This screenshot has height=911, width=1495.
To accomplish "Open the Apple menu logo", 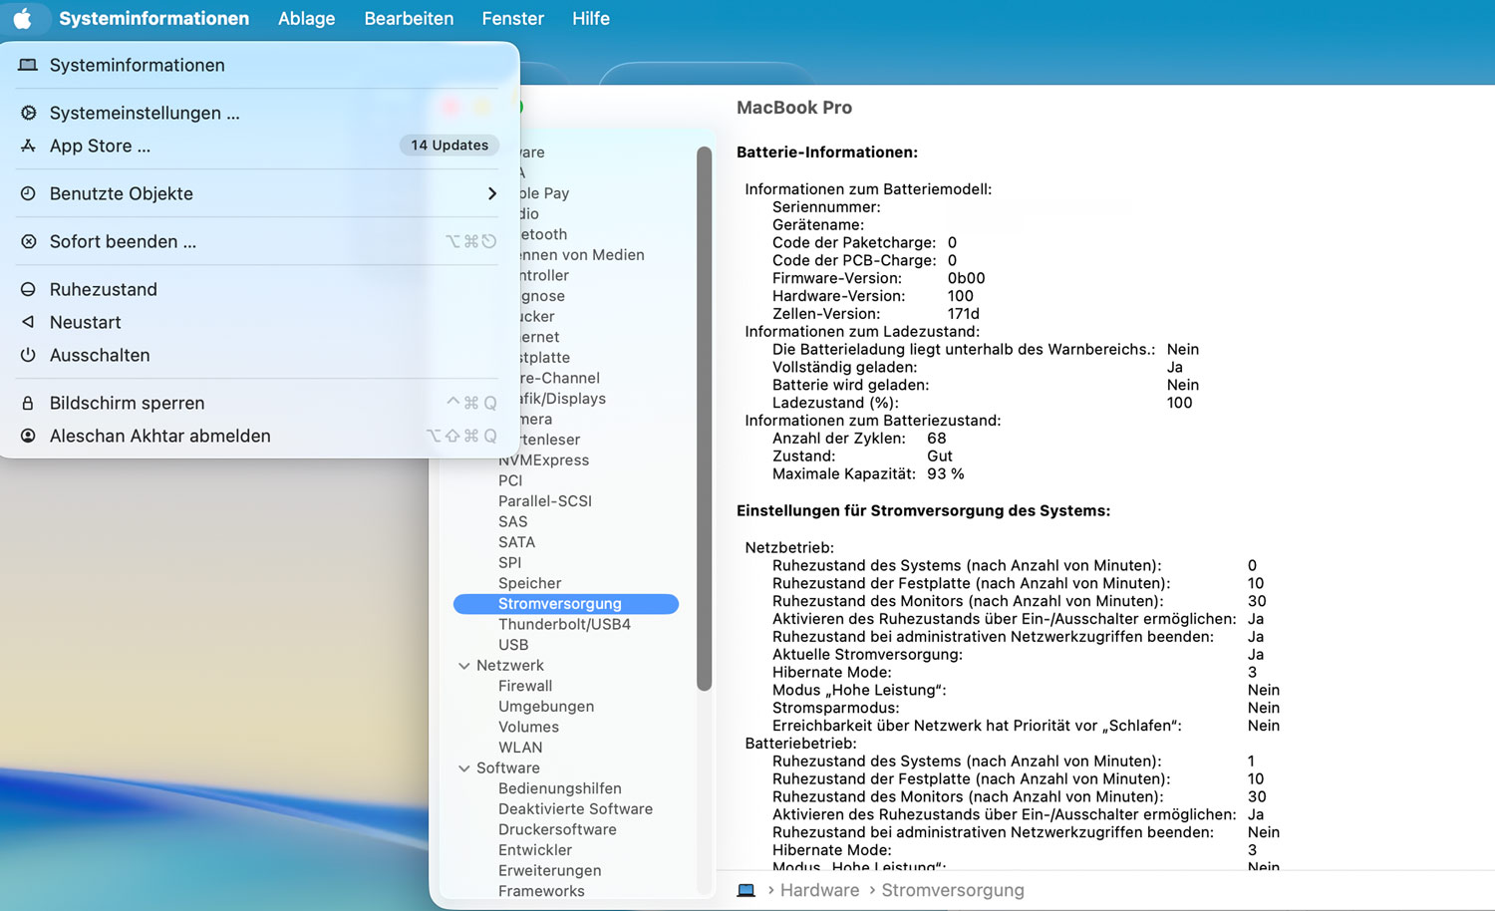I will (22, 18).
